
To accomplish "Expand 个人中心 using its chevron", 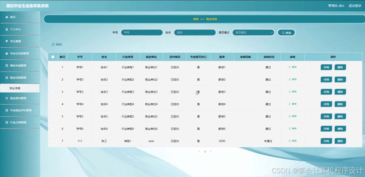I will coord(36,29).
